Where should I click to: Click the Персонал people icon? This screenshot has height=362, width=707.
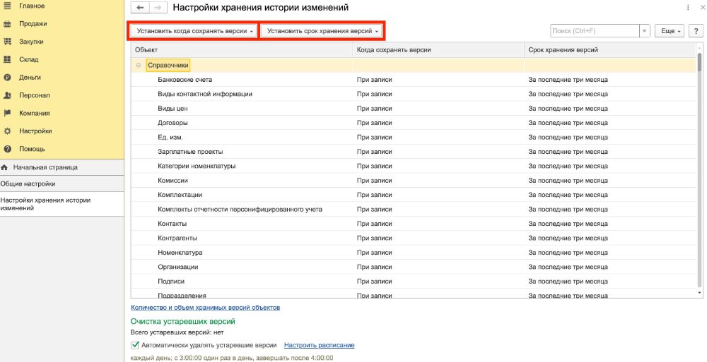7,95
